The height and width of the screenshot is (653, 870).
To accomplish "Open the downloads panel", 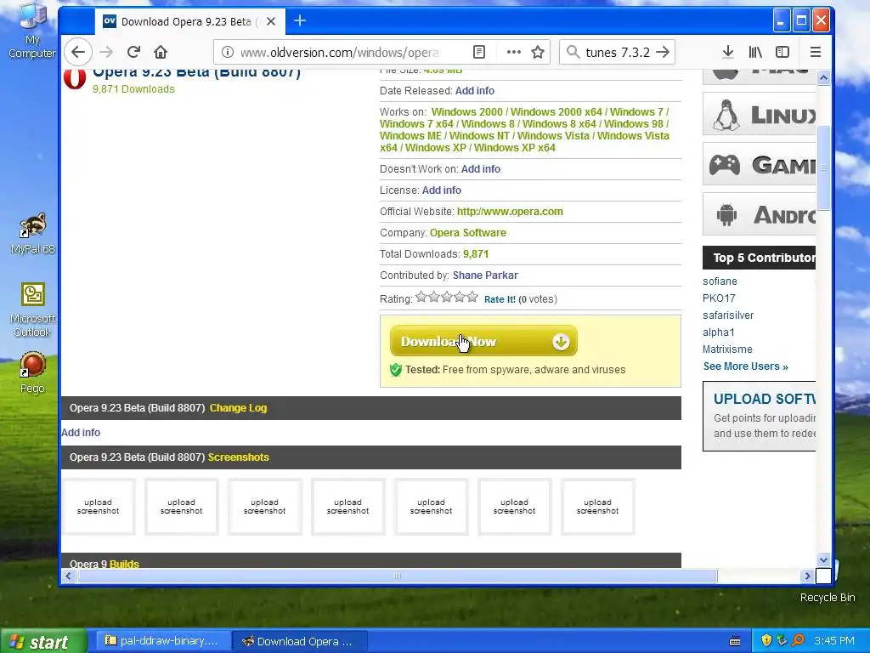I will click(728, 52).
